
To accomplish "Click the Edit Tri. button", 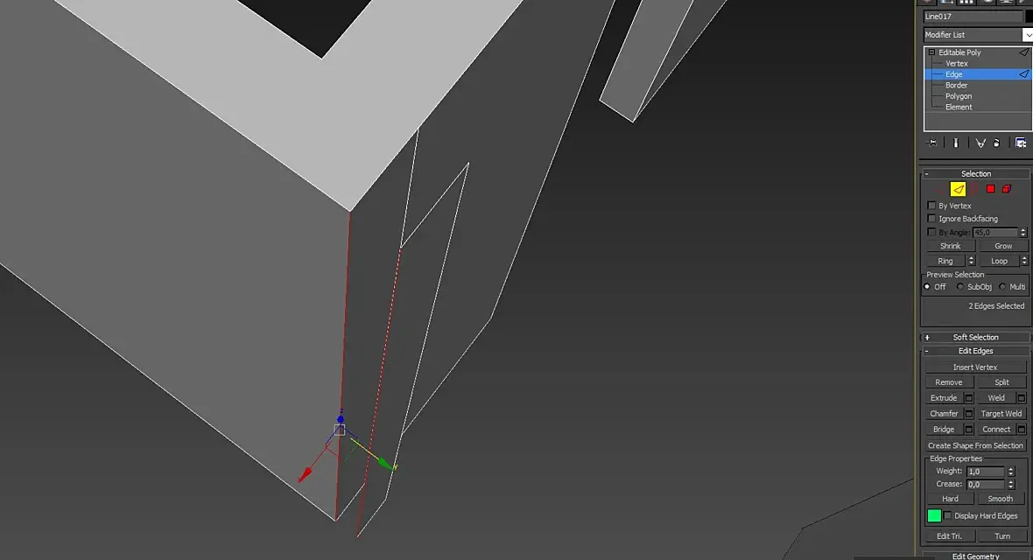I will pos(949,536).
